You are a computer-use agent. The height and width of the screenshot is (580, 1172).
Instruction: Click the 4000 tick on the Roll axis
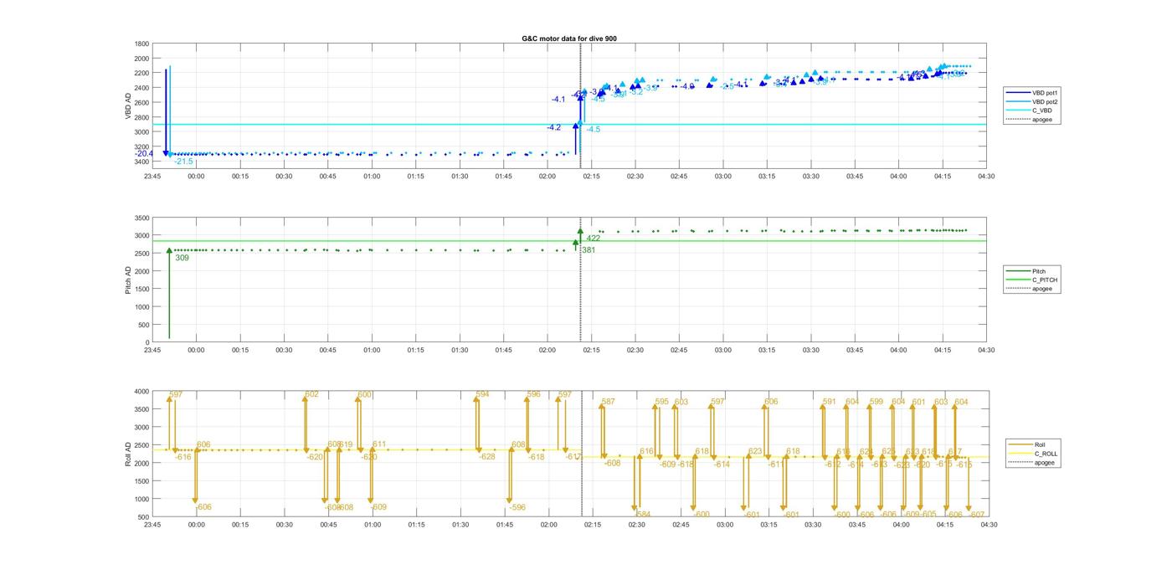[x=142, y=392]
